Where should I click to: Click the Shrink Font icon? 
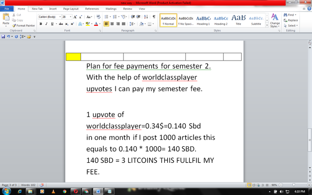coord(80,17)
